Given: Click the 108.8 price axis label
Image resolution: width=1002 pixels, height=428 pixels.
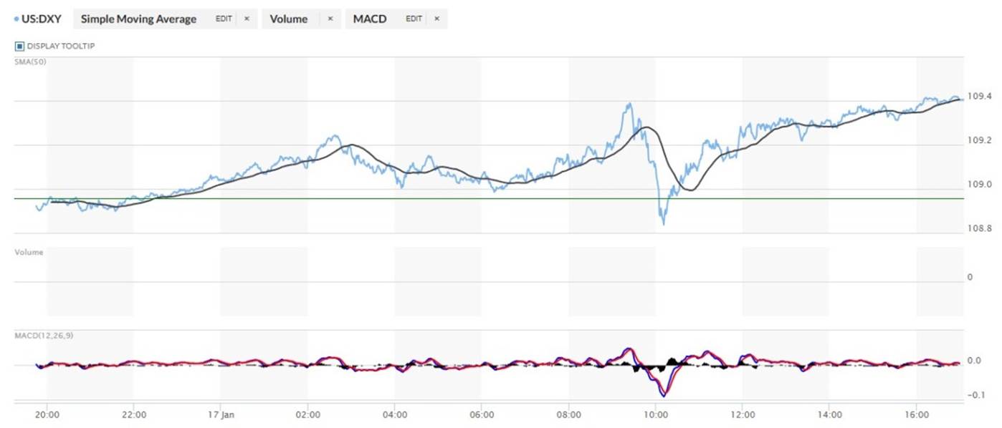Looking at the screenshot, I should [979, 229].
